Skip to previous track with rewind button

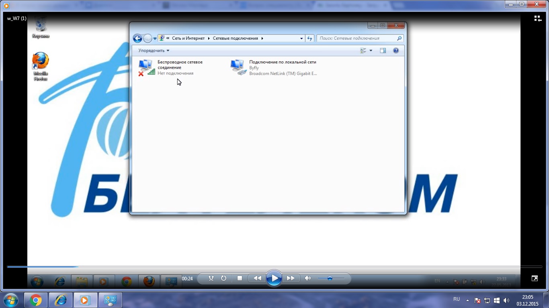[x=257, y=278]
